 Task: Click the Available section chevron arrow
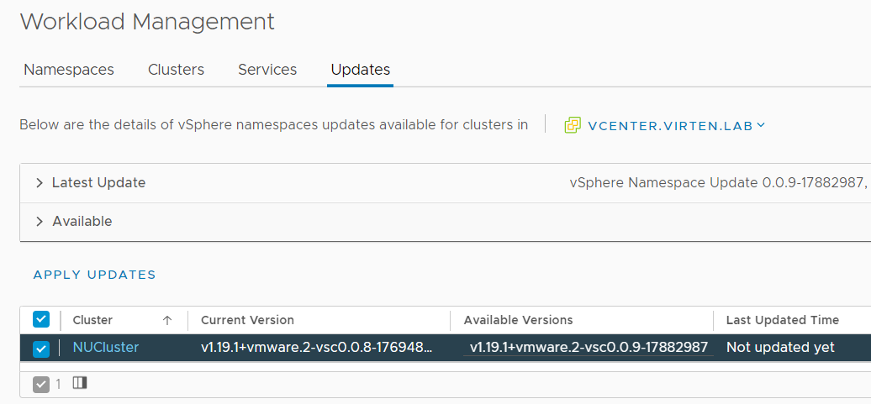point(40,222)
